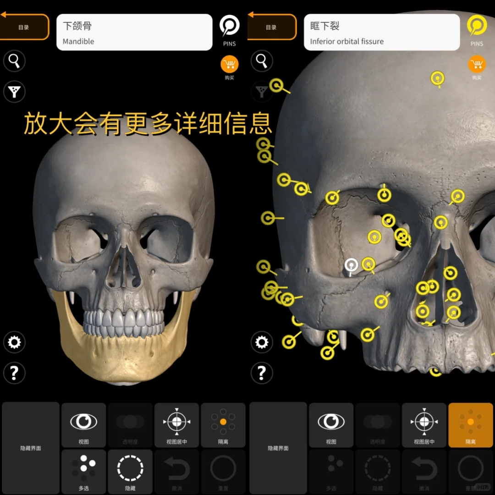This screenshot has width=495, height=495.
Task: Click the 视图居中 center view icon
Action: [x=176, y=425]
